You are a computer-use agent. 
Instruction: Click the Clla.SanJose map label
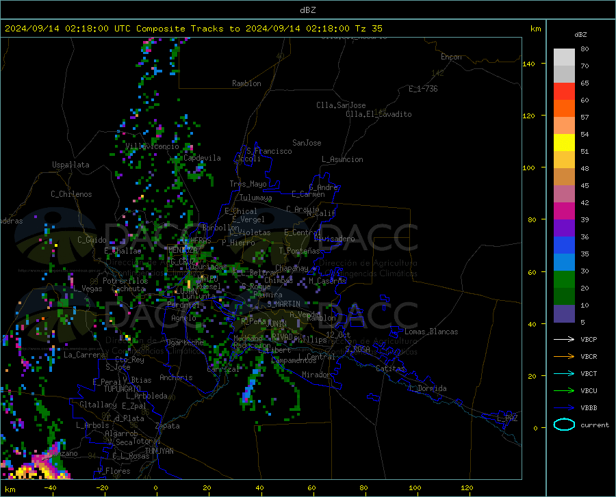click(341, 105)
